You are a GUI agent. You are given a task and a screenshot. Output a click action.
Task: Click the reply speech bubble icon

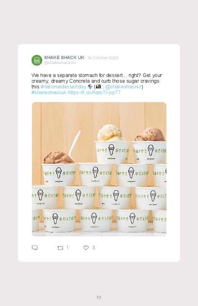[35, 248]
